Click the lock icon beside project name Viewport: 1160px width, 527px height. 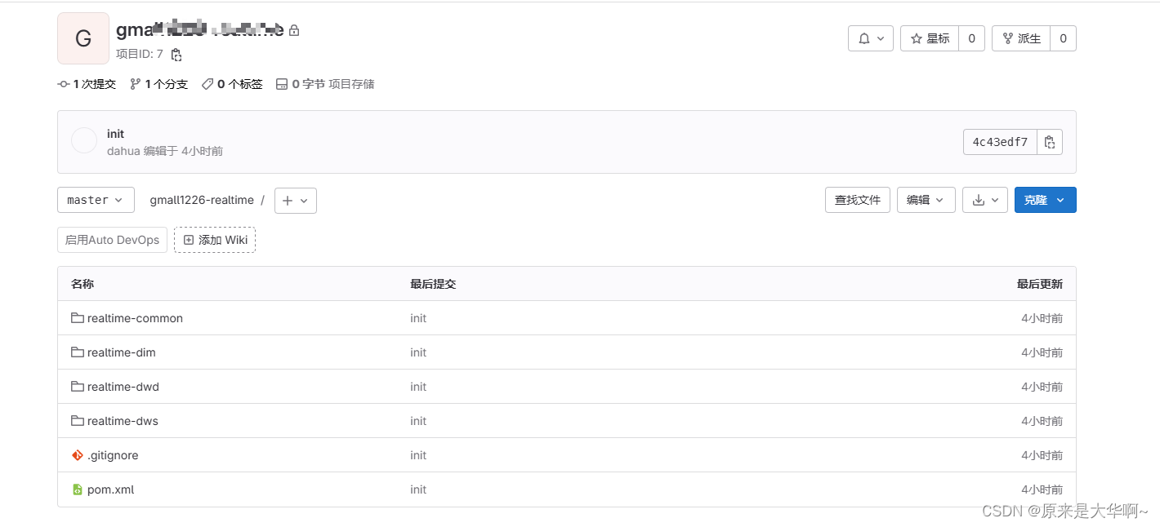293,30
